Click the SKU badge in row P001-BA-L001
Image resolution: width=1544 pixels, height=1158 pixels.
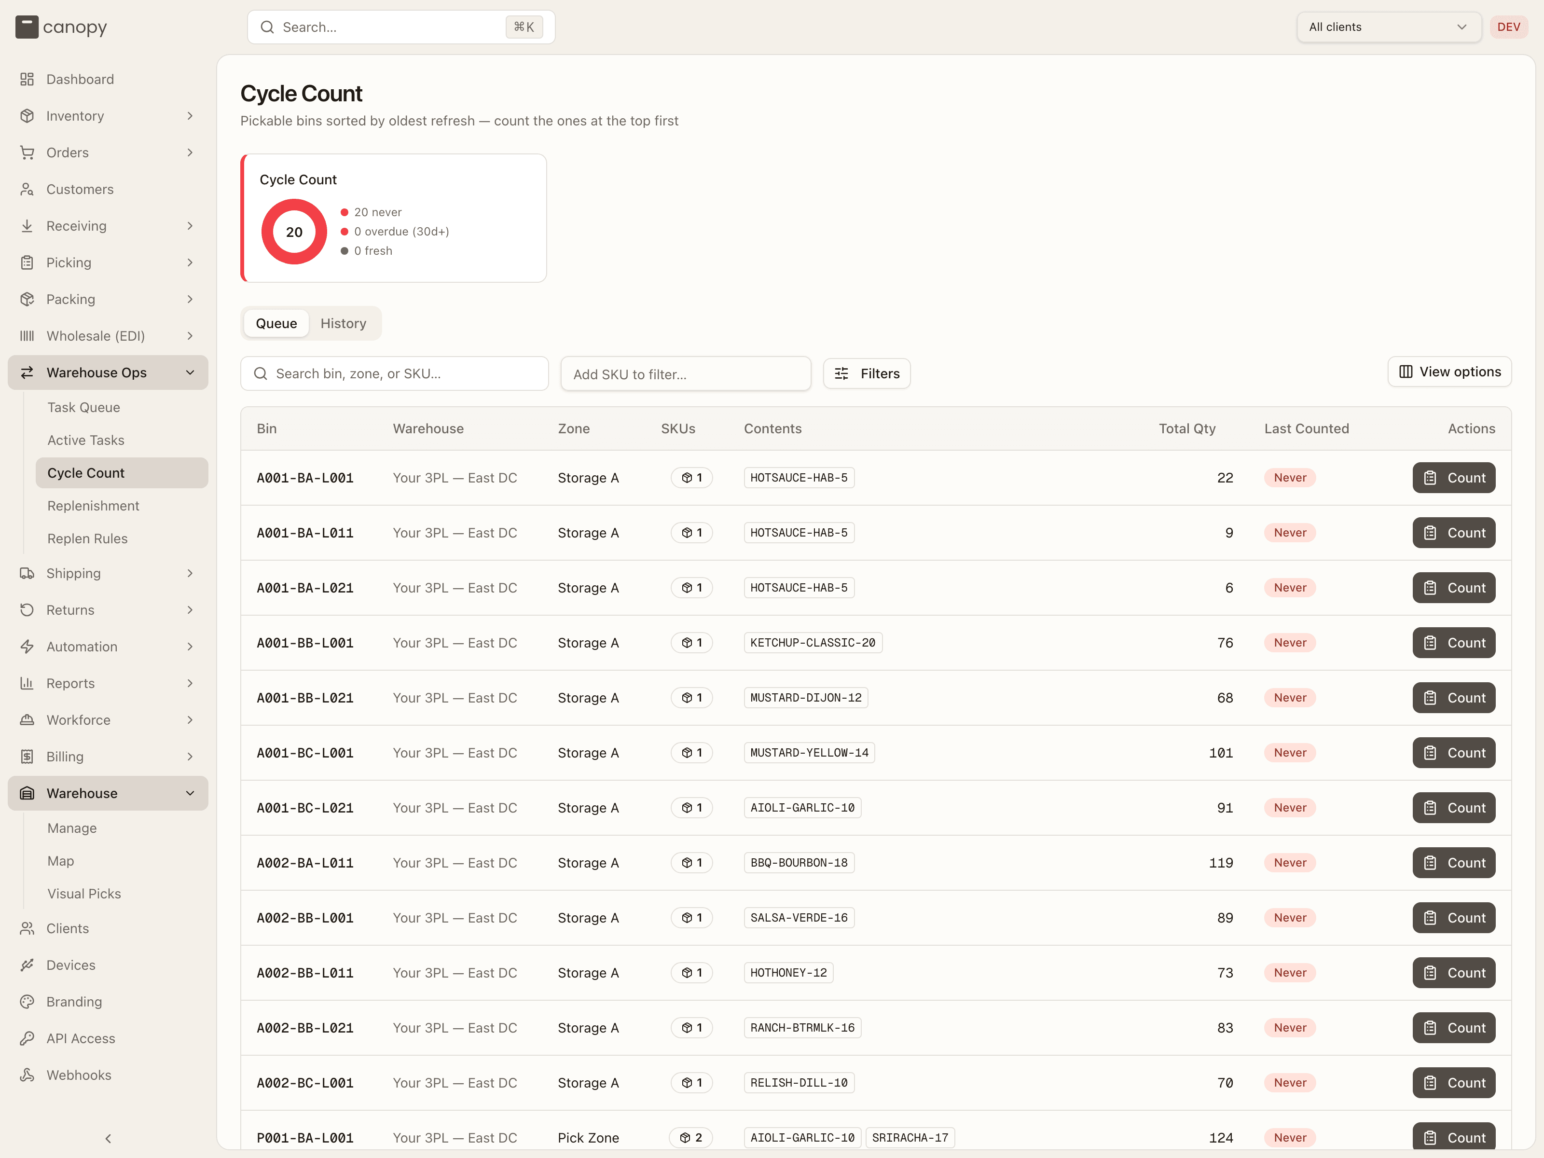pyautogui.click(x=691, y=1138)
